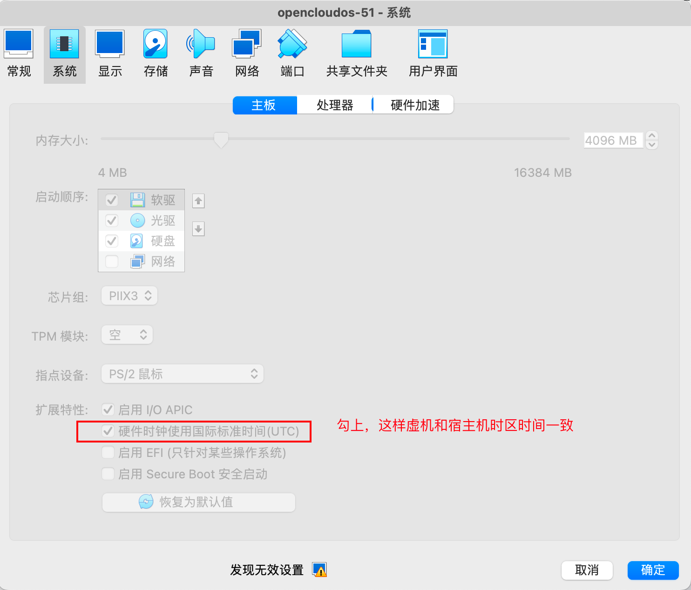Increase memory with stepper up arrow

tap(652, 136)
